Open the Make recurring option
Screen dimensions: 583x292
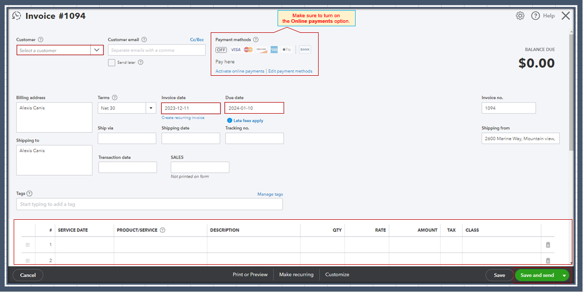click(x=296, y=274)
